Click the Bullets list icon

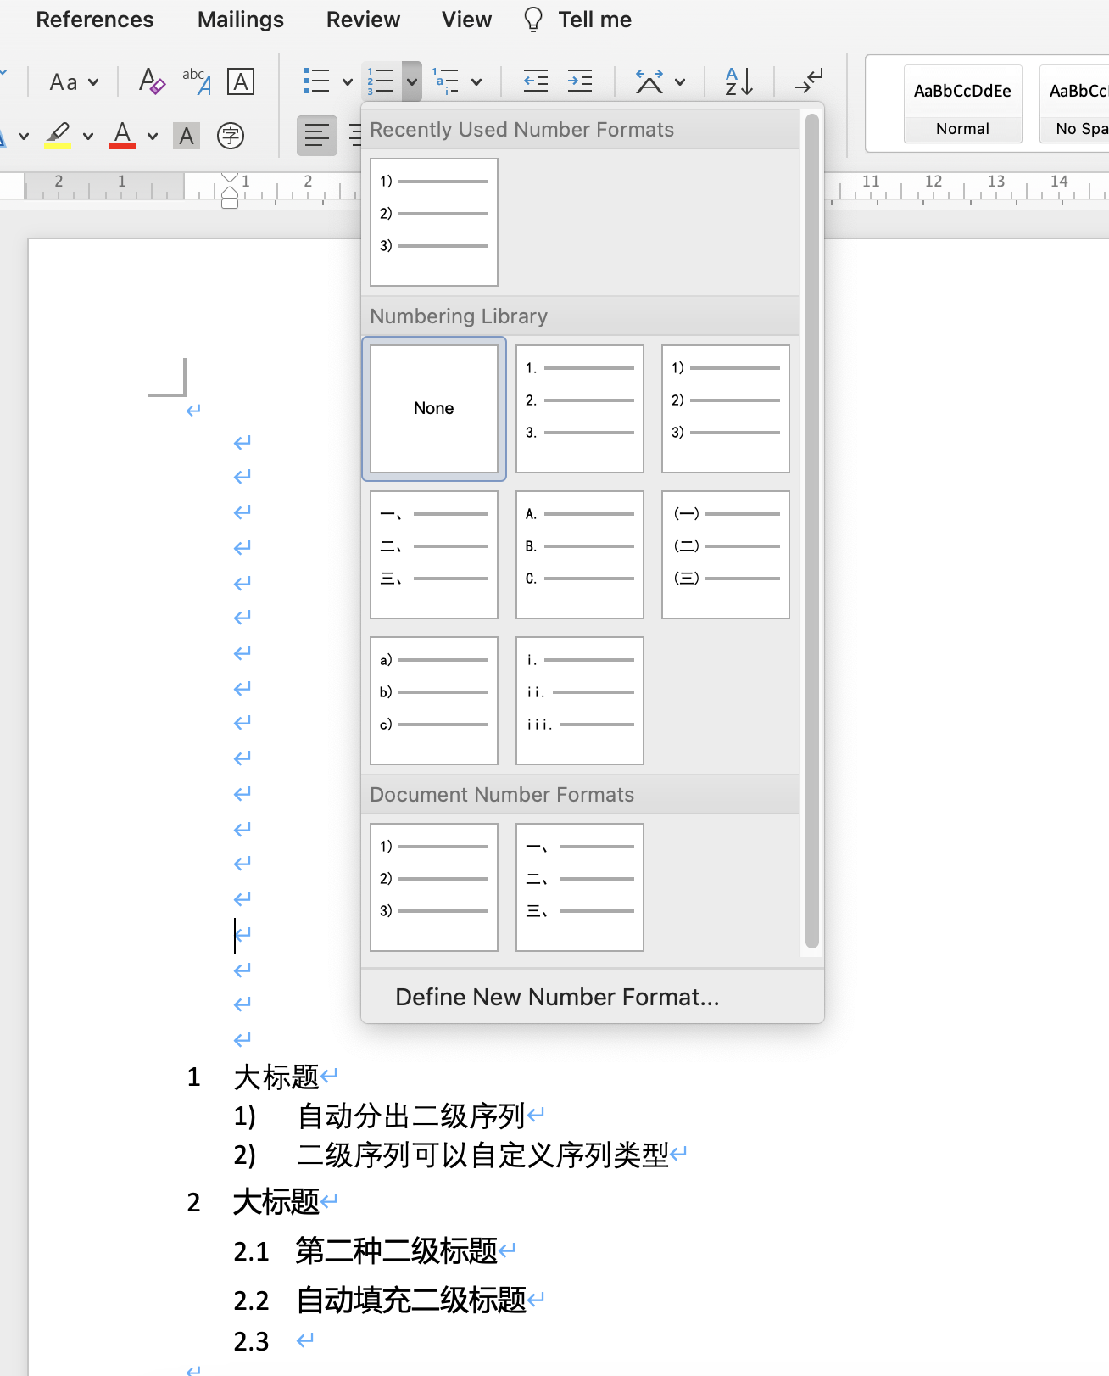[316, 82]
